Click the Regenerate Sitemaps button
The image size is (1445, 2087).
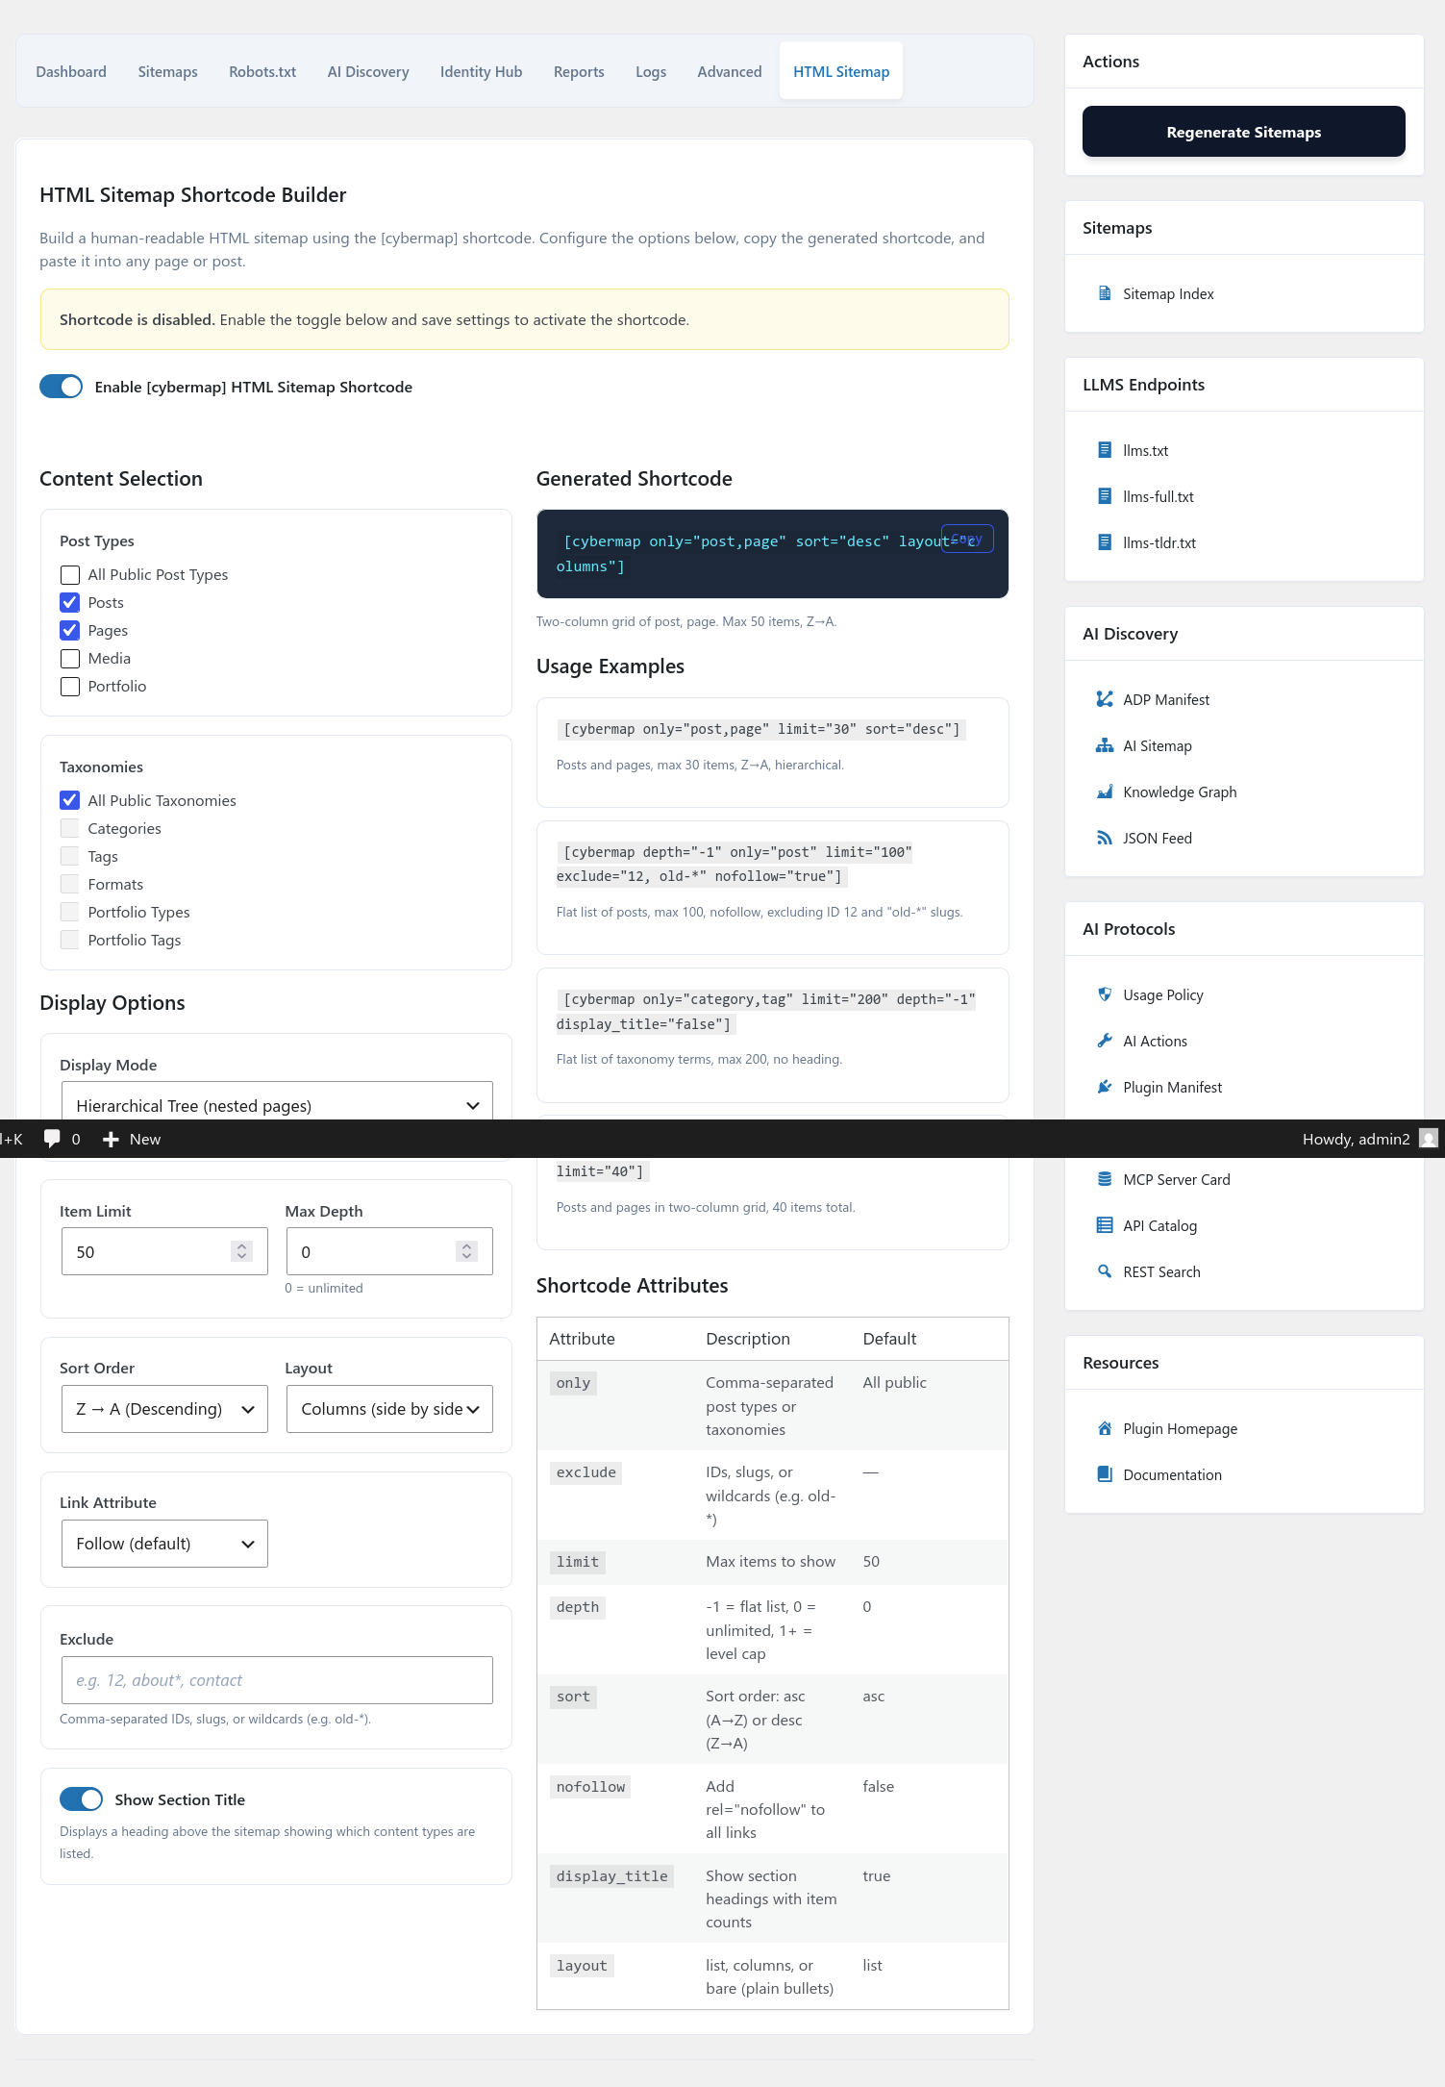tap(1244, 132)
